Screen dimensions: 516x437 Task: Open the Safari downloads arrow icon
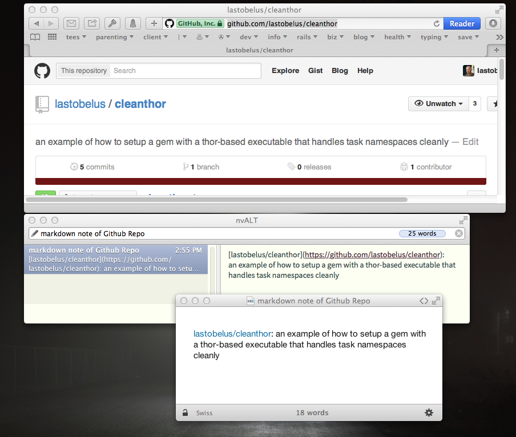coord(493,23)
